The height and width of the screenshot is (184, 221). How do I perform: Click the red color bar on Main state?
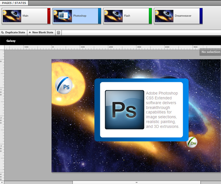pos(49,16)
